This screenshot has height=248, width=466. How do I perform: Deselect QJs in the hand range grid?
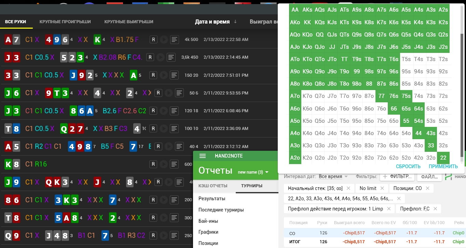tap(332, 34)
